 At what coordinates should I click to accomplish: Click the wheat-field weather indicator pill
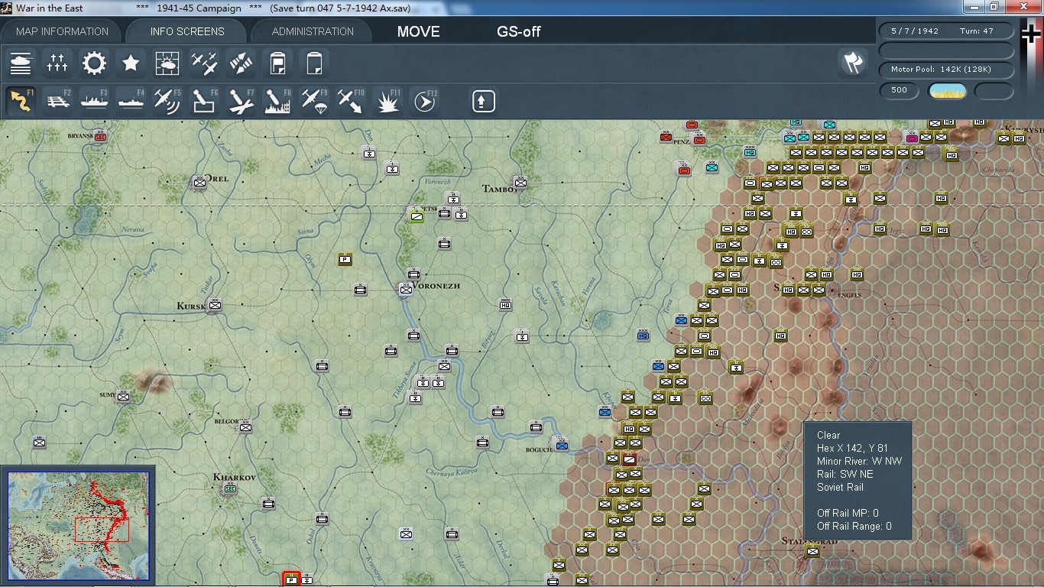pos(948,91)
